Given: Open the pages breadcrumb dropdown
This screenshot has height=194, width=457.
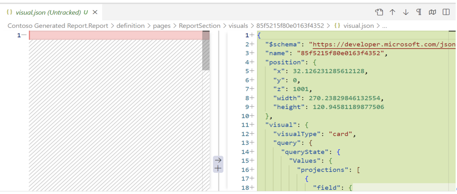Looking at the screenshot, I should (162, 26).
